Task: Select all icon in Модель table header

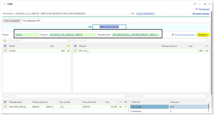Action: point(75,46)
